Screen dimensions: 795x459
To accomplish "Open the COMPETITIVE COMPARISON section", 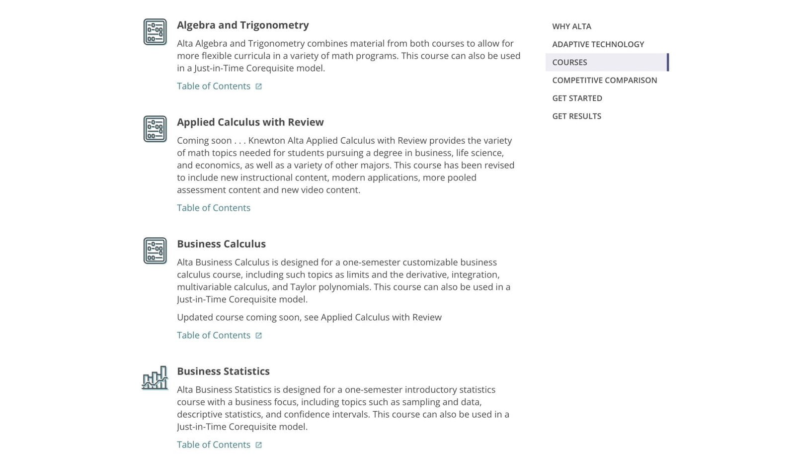I will (x=605, y=80).
